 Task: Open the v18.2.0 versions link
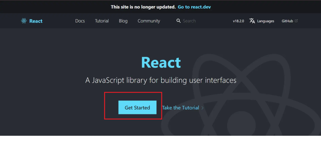239,21
